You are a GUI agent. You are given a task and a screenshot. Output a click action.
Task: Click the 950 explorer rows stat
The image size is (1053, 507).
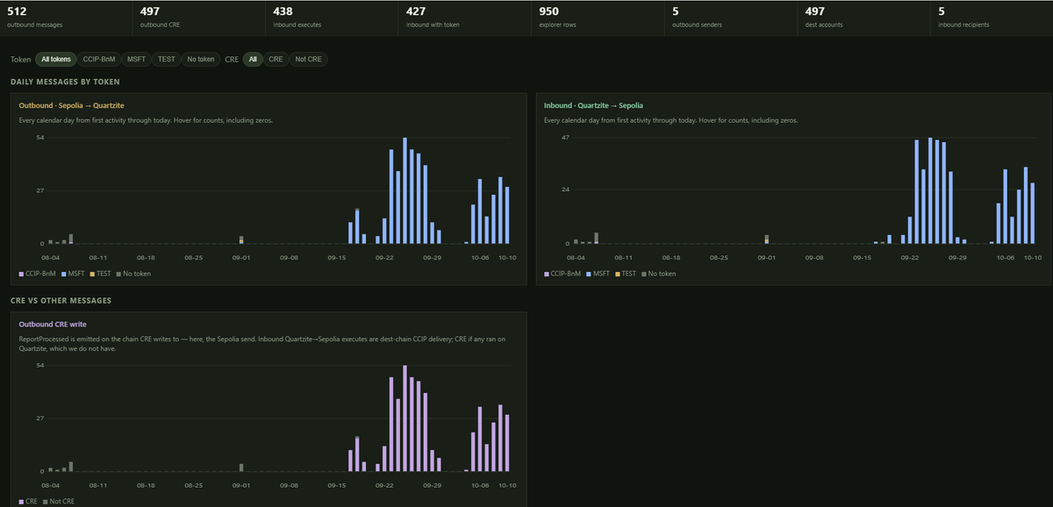click(598, 18)
